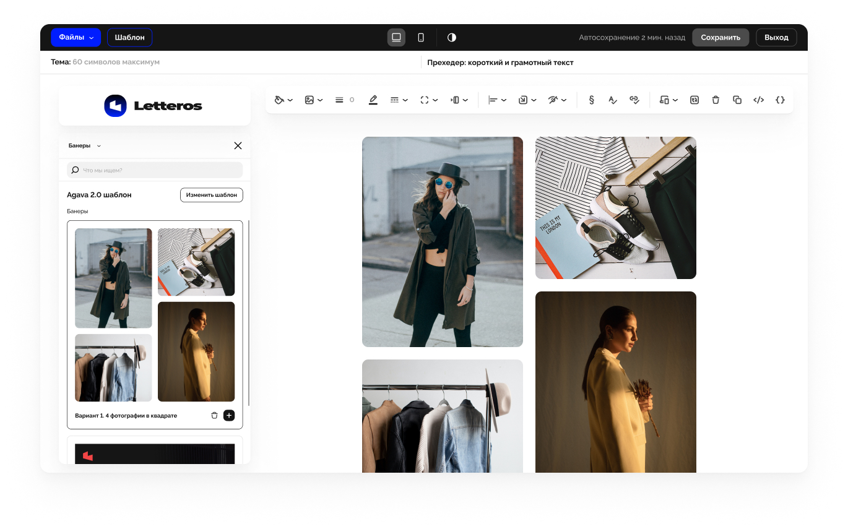Click the link check icon in the toolbar

pyautogui.click(x=634, y=100)
